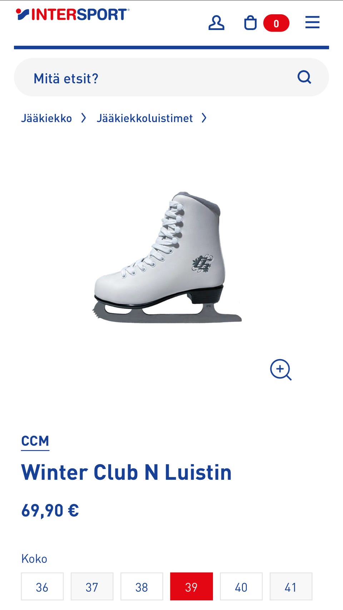Viewport: 343px width, 610px height.
Task: Select size 36
Action: 42,586
